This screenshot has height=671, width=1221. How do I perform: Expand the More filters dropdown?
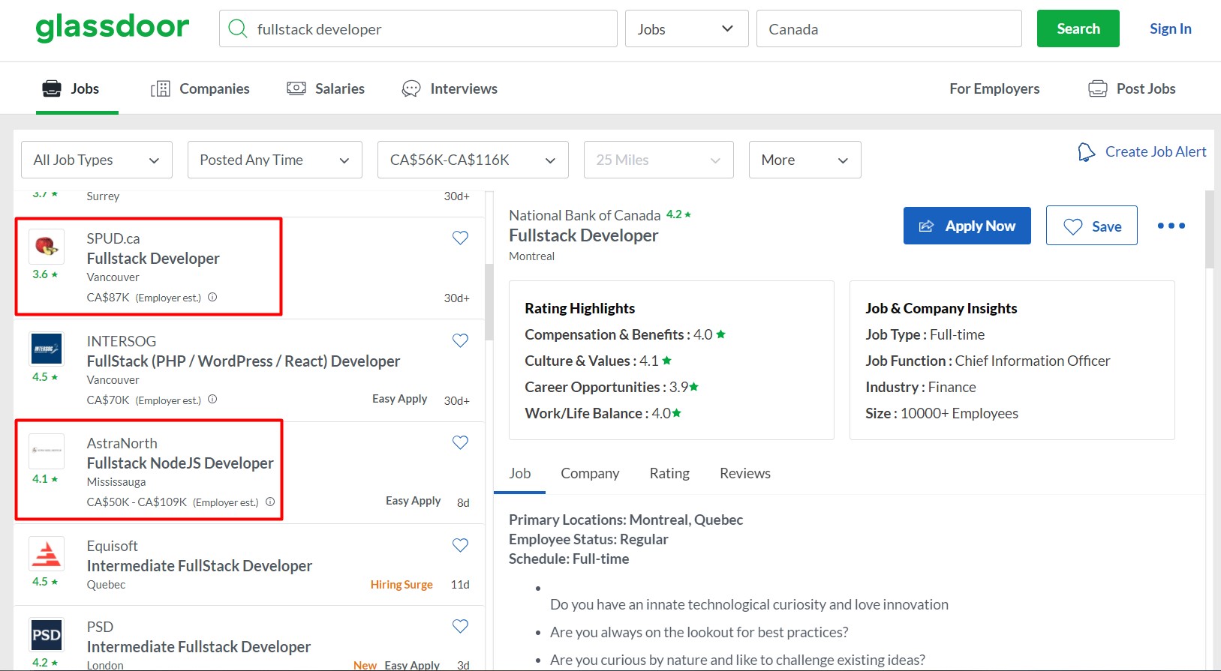[805, 160]
